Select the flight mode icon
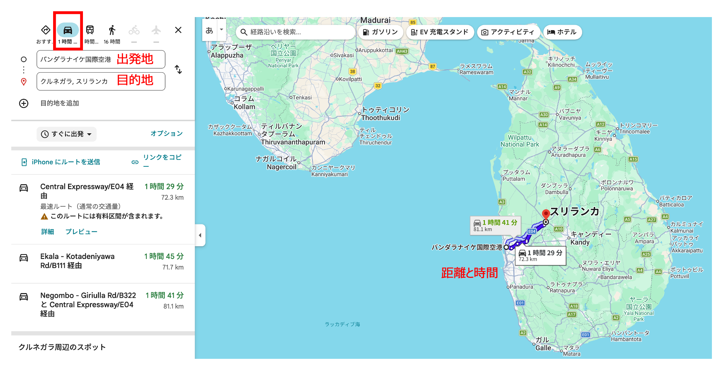The height and width of the screenshot is (369, 721). 156,31
